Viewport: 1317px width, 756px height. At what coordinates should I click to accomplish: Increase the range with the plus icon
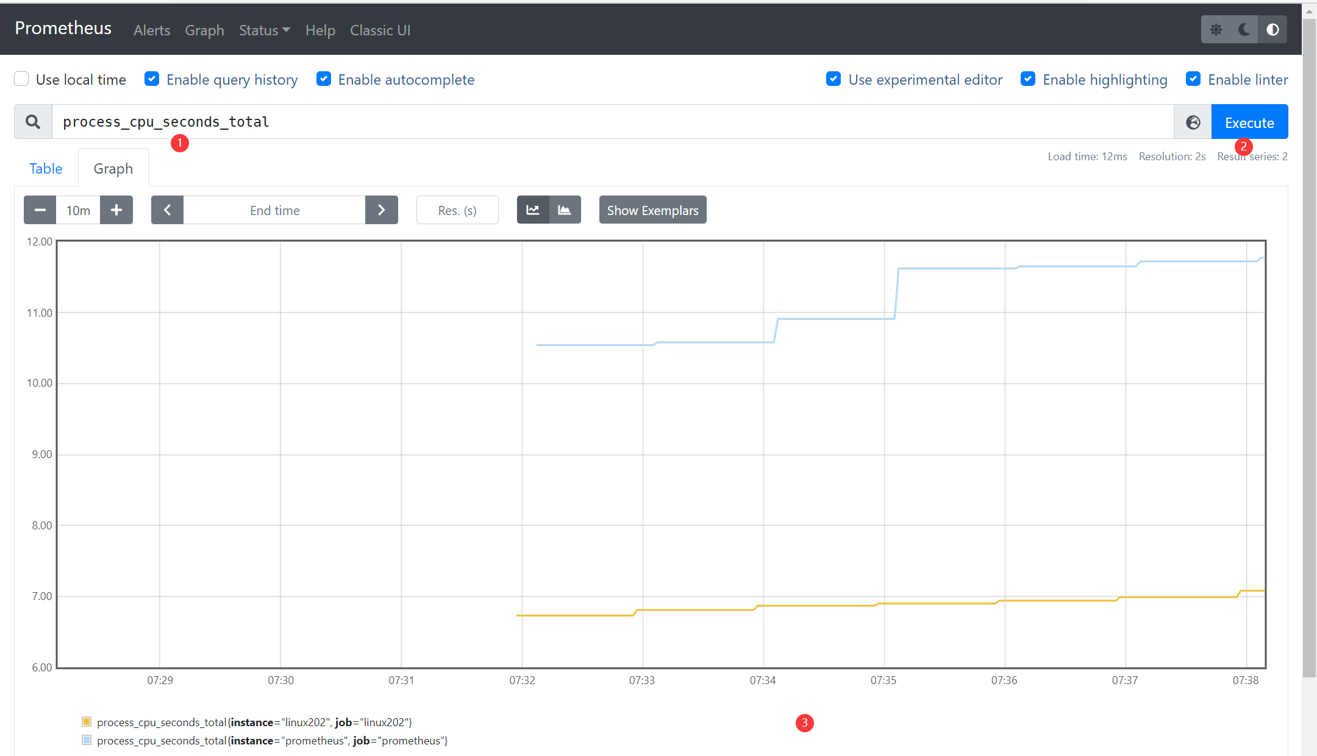pyautogui.click(x=116, y=210)
